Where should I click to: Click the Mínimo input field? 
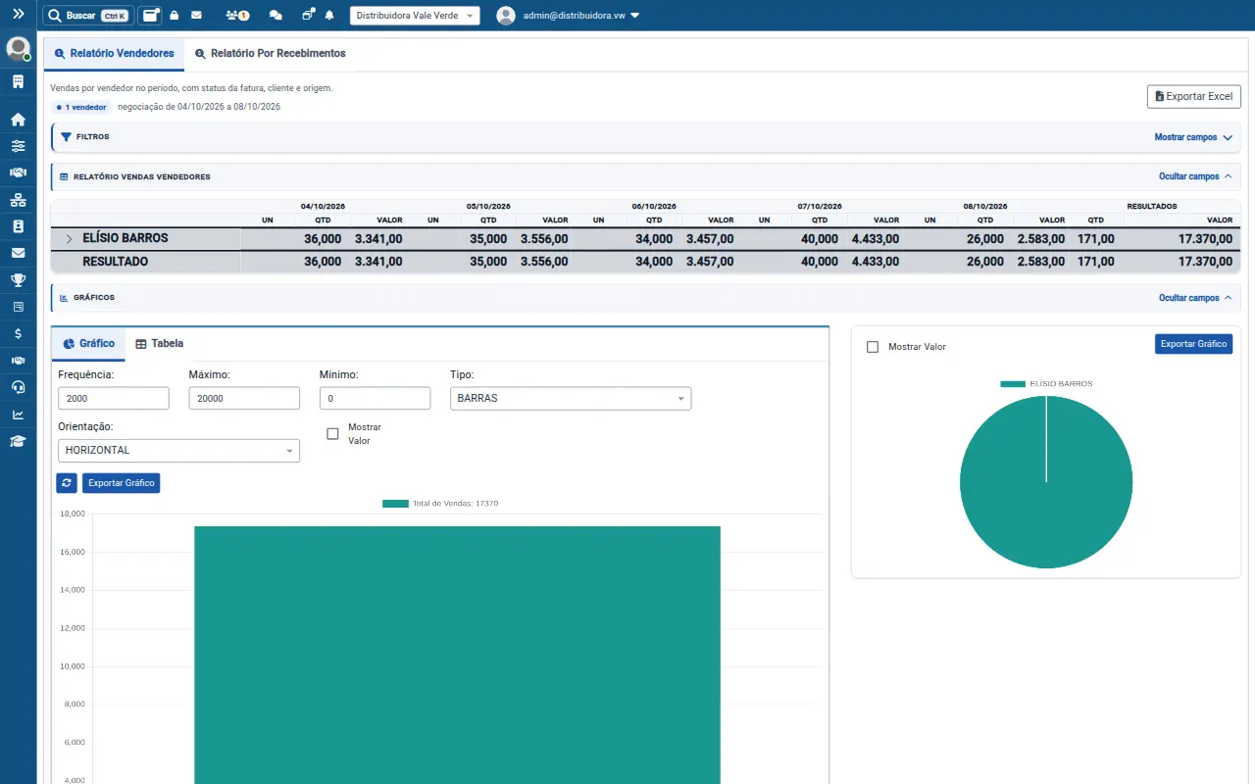375,398
